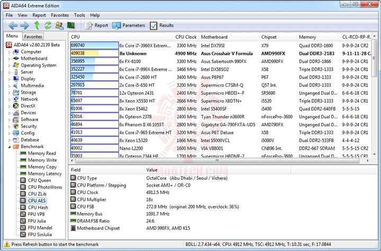This screenshot has height=251, width=381.
Task: Click the users icon in the toolbar
Action: click(x=59, y=25)
